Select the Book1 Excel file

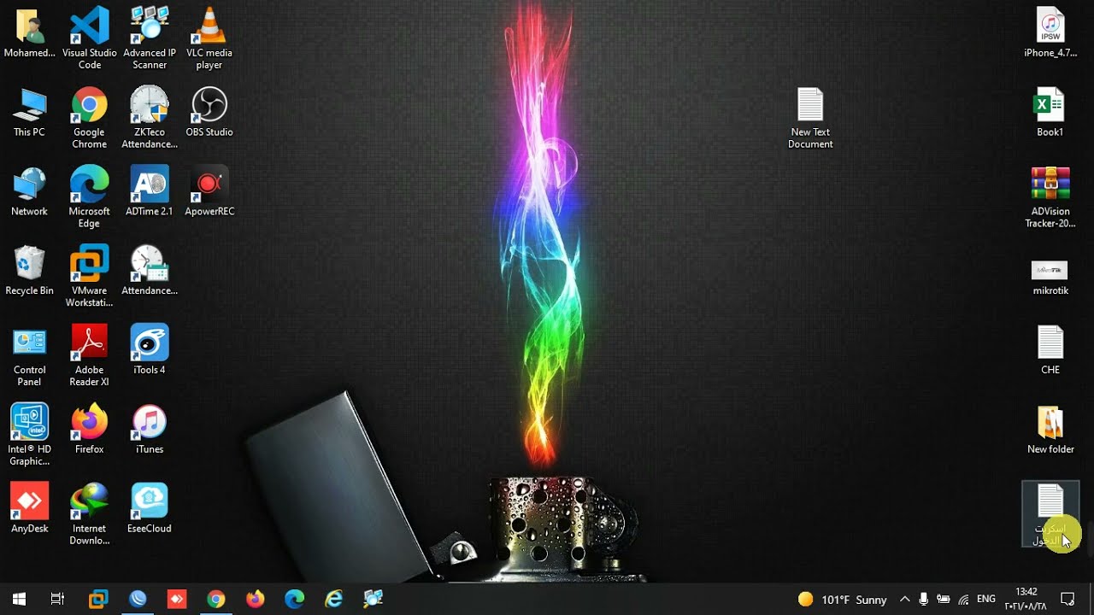(x=1050, y=113)
